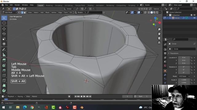This screenshot has height=110, width=197.
Task: Hide Circle object with eye icon
Action: point(194,18)
